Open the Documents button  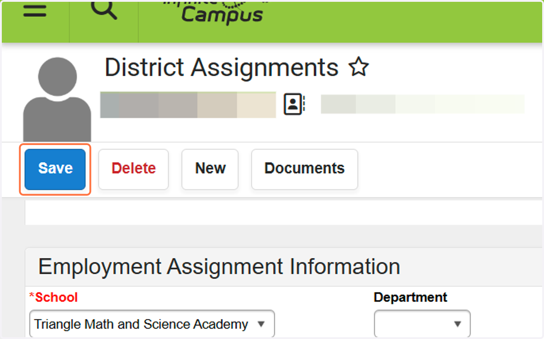(x=305, y=169)
